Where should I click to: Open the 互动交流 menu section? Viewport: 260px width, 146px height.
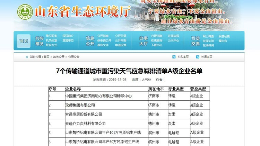(x=196, y=41)
